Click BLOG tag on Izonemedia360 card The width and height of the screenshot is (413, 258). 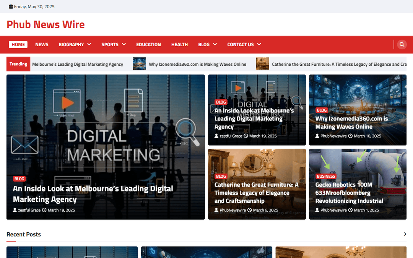tap(322, 110)
